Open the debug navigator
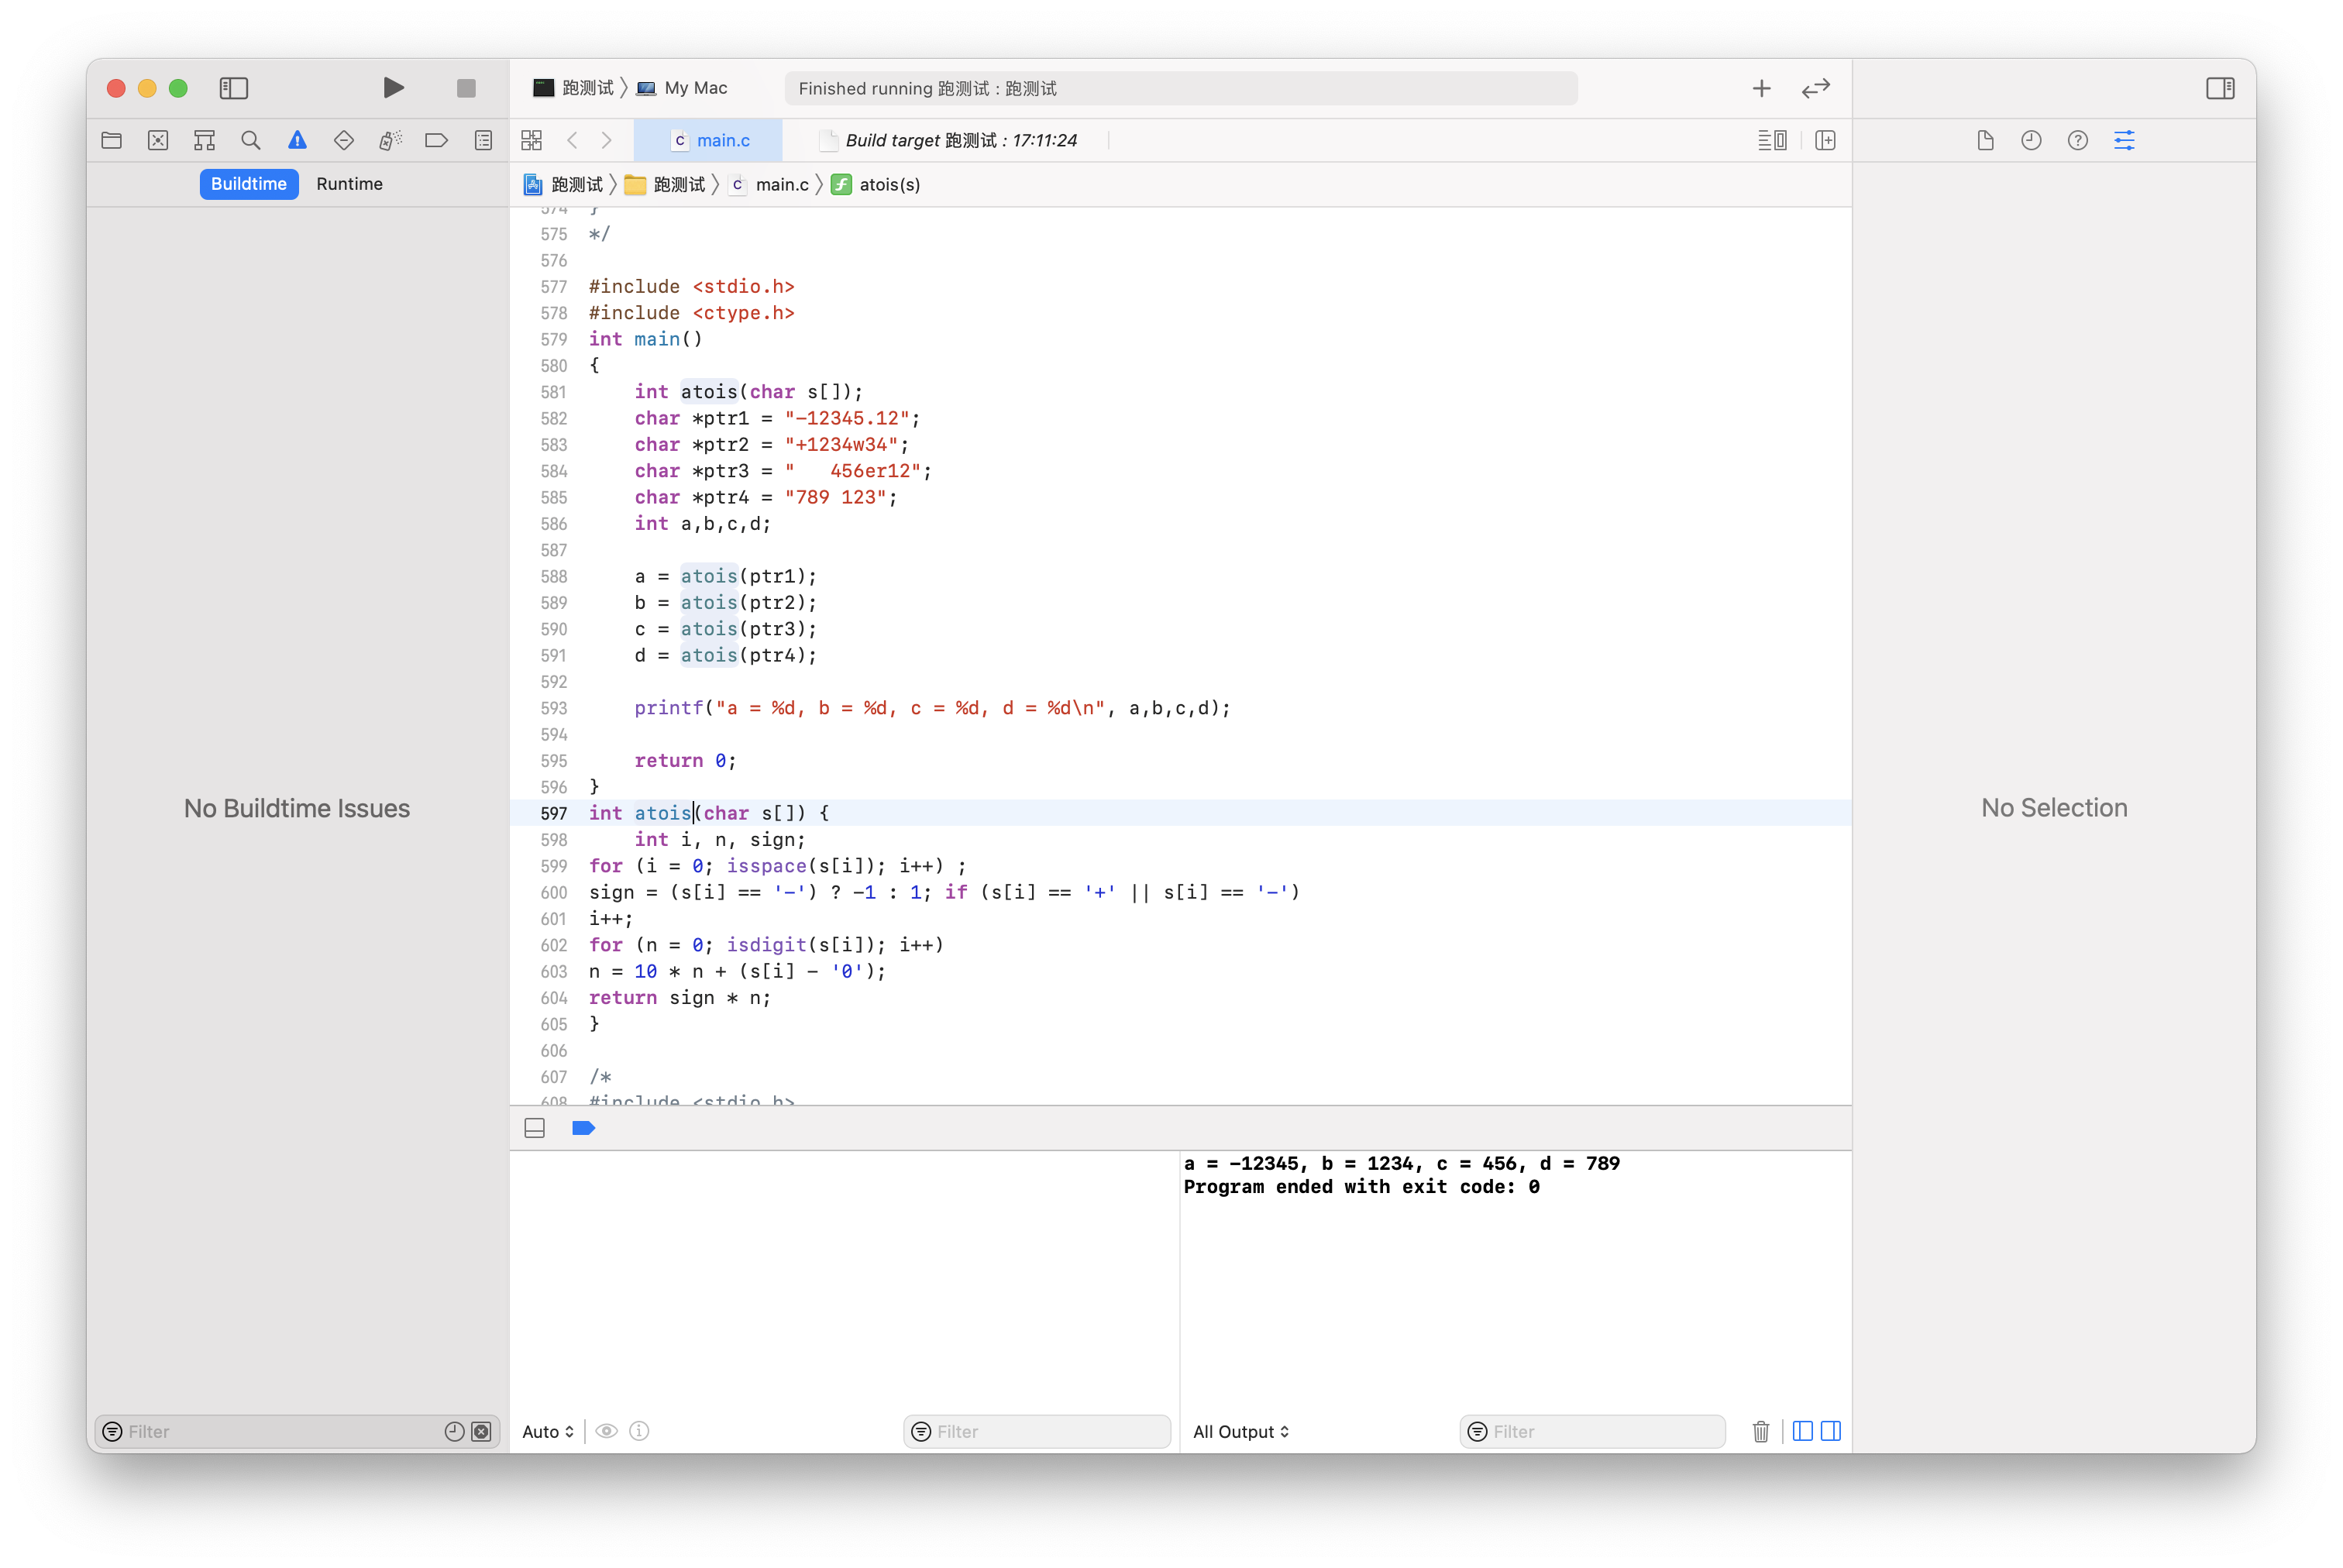 point(390,140)
